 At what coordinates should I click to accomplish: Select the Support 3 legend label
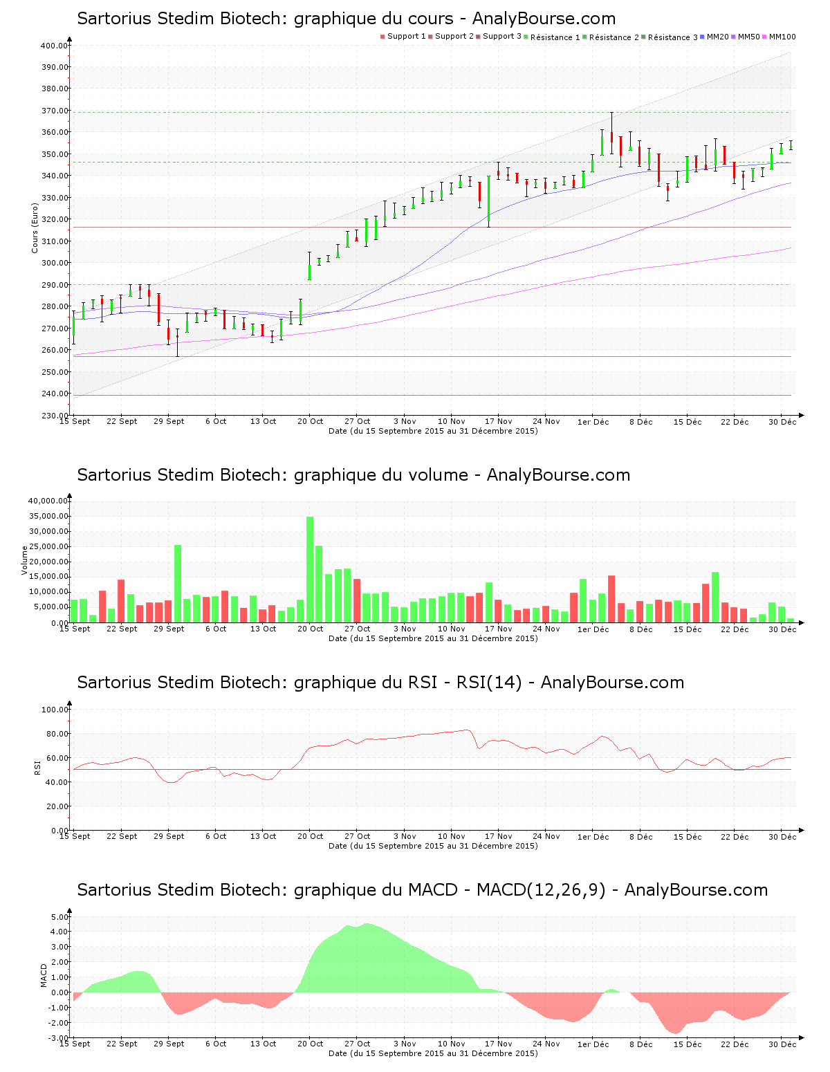(502, 37)
